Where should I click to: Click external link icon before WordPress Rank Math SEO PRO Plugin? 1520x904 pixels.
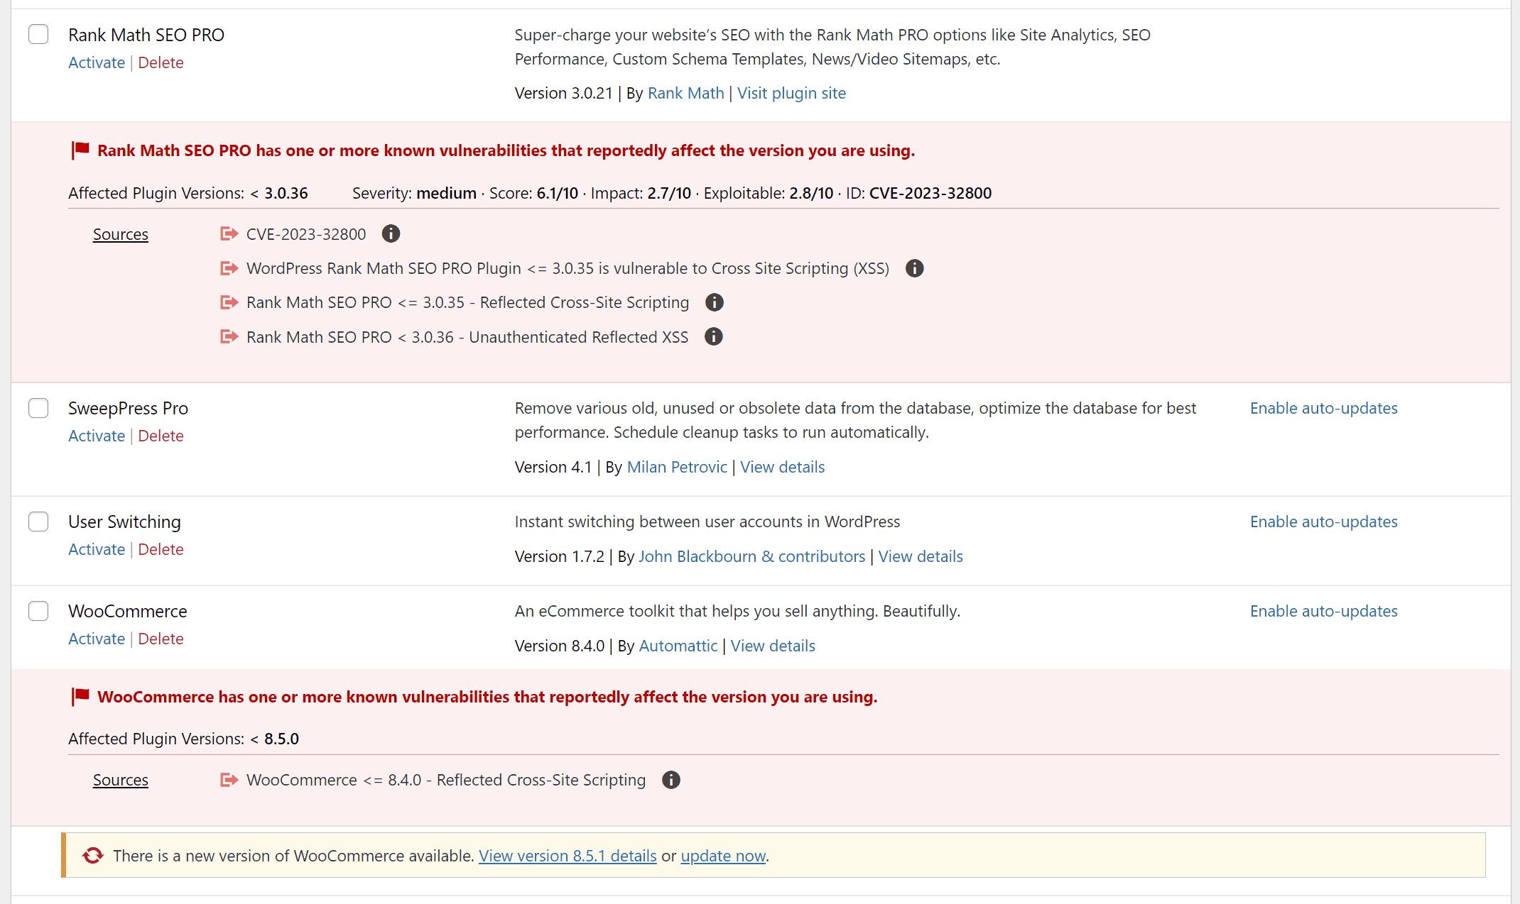point(229,268)
